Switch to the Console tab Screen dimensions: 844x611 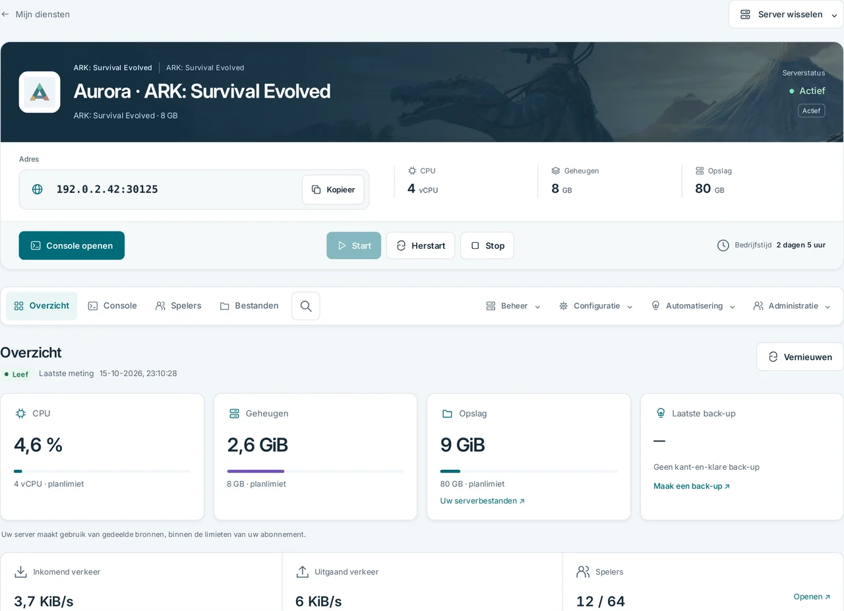point(113,306)
